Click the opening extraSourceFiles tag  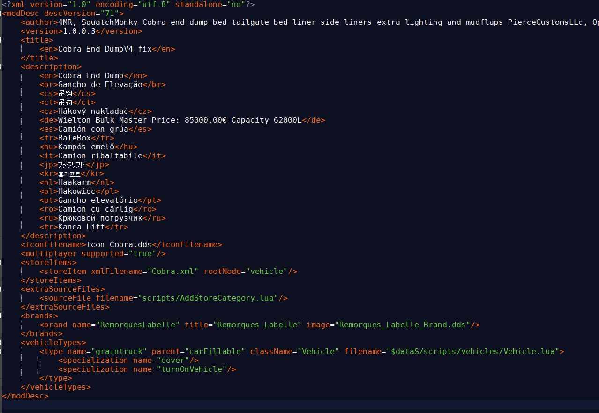tap(63, 289)
